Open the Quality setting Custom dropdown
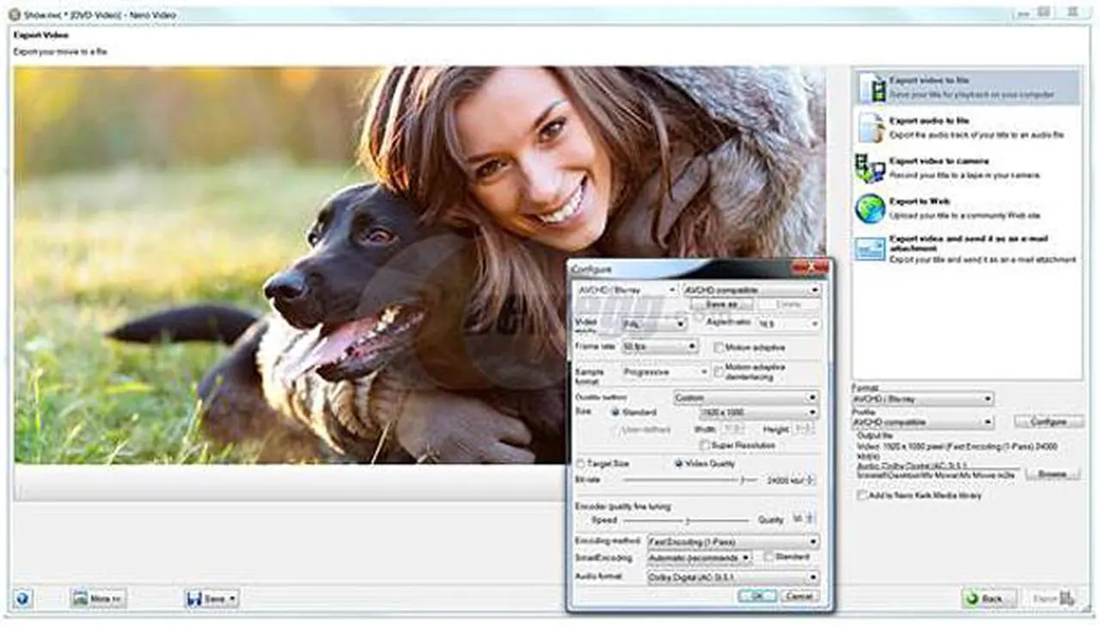The image size is (1100, 625). [746, 397]
